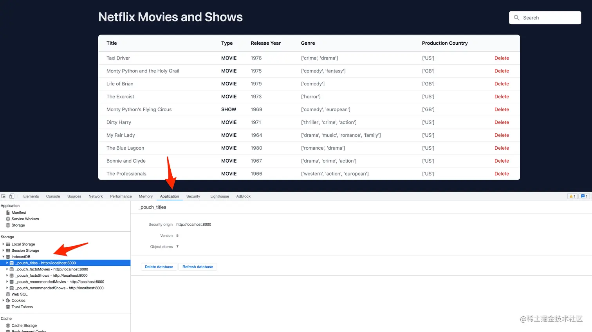
Task: Switch to the Lighthouse tab
Action: coord(220,196)
